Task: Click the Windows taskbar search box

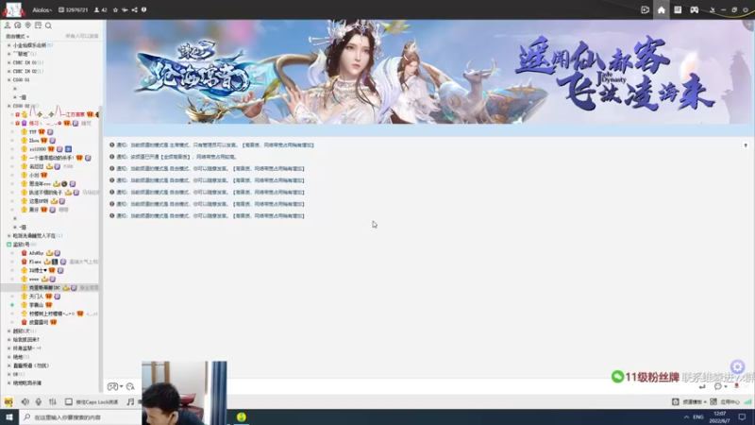Action: 81,416
